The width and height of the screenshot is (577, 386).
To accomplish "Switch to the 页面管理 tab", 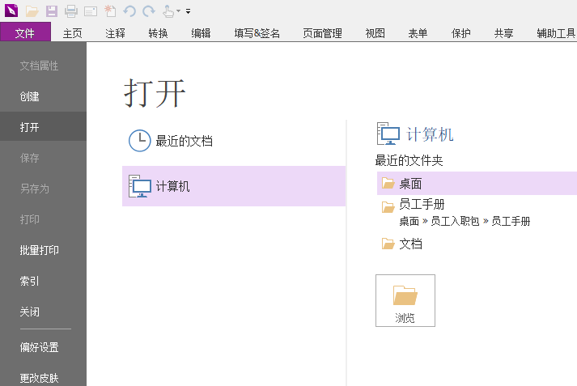I will (x=322, y=33).
